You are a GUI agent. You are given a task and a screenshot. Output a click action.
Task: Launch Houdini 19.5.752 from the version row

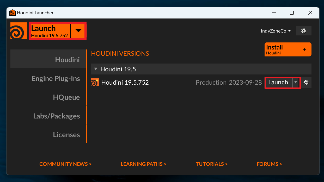click(278, 83)
